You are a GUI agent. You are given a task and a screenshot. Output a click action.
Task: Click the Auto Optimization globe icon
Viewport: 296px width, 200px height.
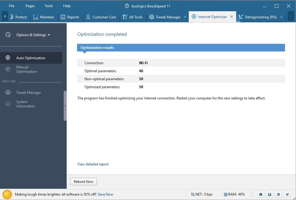coord(8,57)
